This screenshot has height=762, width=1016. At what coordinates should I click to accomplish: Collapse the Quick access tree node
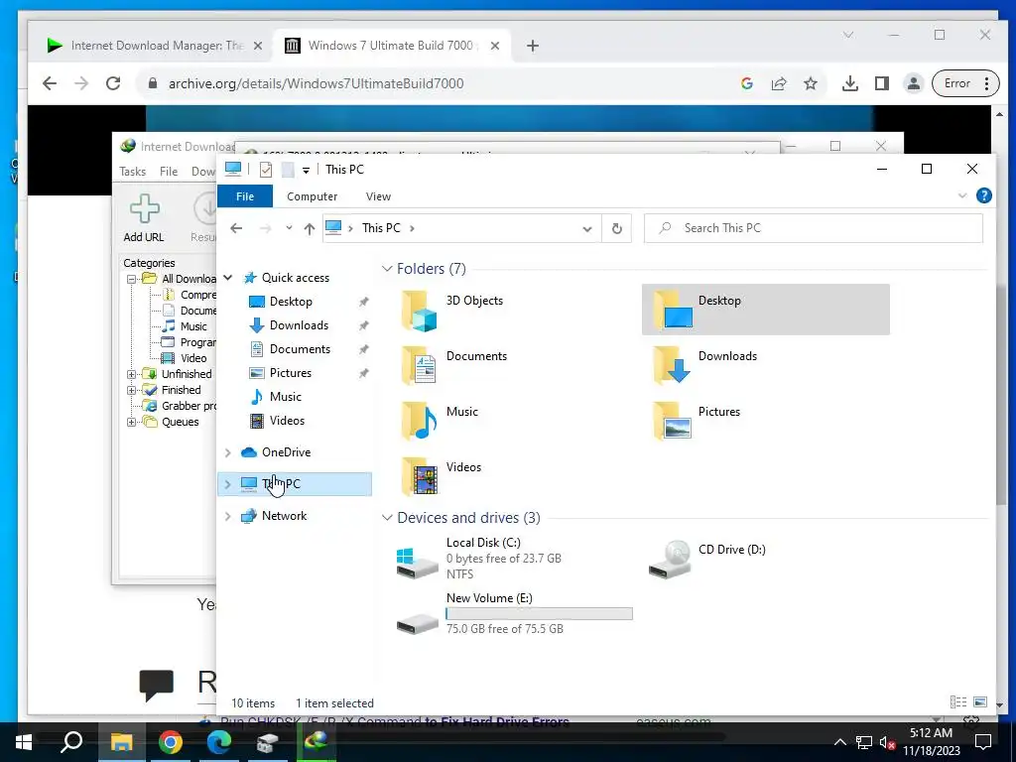click(228, 278)
